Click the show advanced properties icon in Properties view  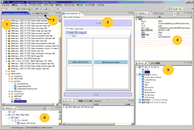178,13
